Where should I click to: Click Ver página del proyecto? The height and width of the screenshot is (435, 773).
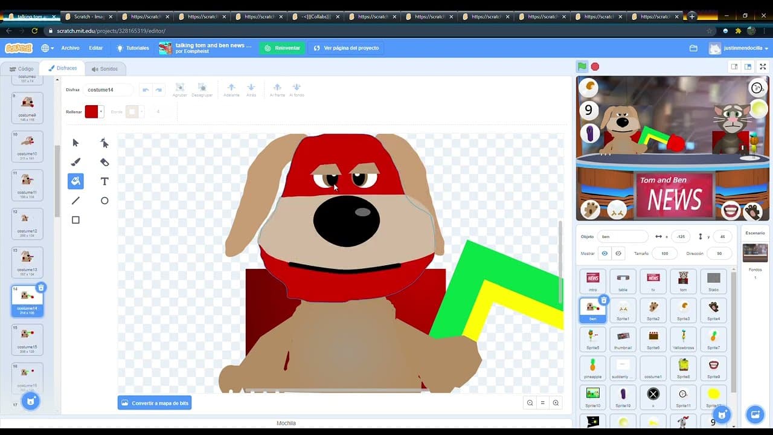(347, 48)
